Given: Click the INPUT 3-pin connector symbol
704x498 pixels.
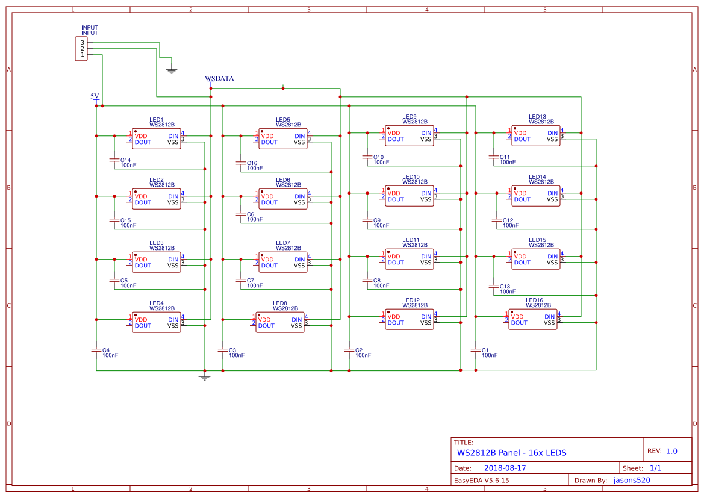Looking at the screenshot, I should [81, 49].
